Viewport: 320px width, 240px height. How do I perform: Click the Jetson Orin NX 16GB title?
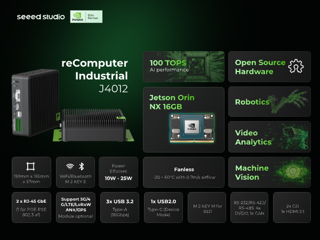pyautogui.click(x=172, y=102)
